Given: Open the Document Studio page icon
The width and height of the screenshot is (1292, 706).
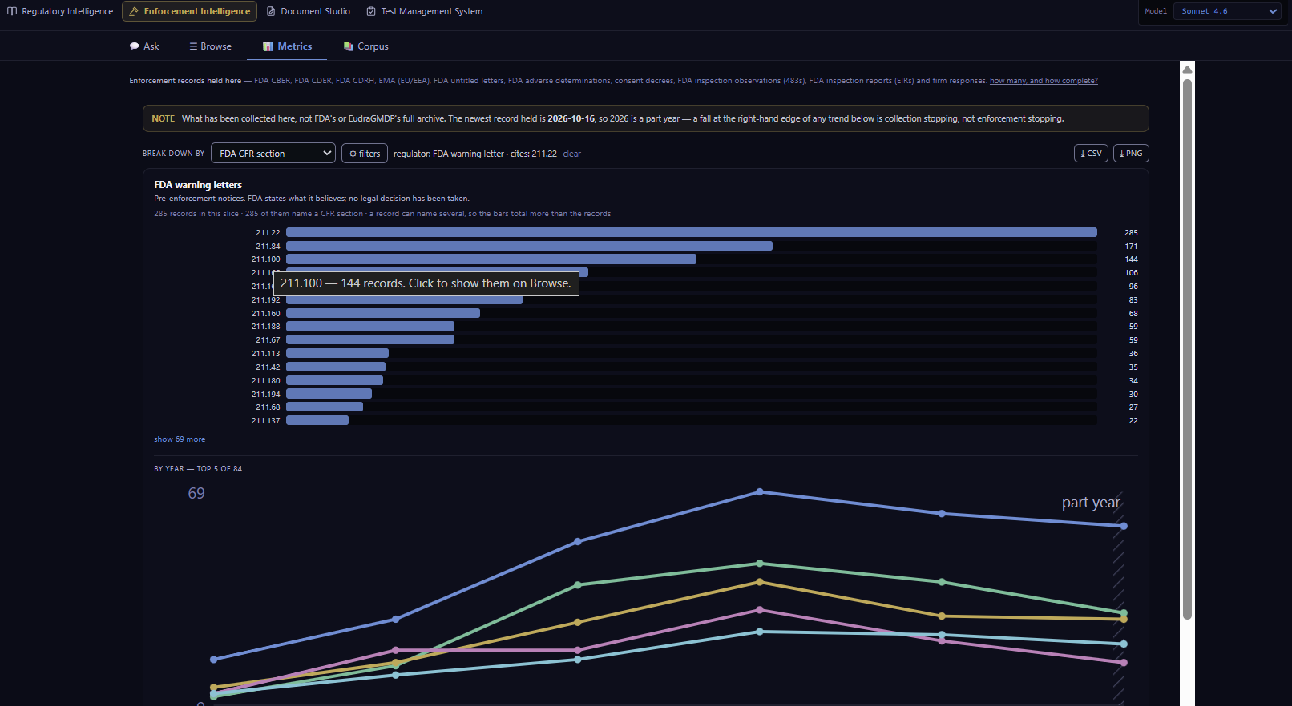Looking at the screenshot, I should 271,11.
